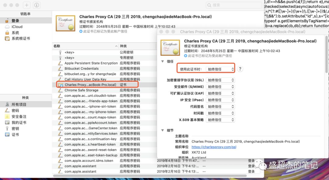Click the 我的证书 category icon

click(x=7, y=123)
